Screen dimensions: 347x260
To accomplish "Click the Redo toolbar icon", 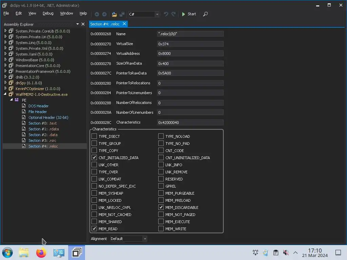I will coord(173,14).
